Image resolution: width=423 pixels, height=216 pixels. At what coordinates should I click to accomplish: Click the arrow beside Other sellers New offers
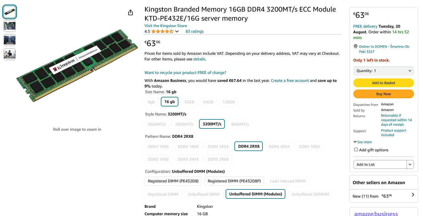click(413, 195)
